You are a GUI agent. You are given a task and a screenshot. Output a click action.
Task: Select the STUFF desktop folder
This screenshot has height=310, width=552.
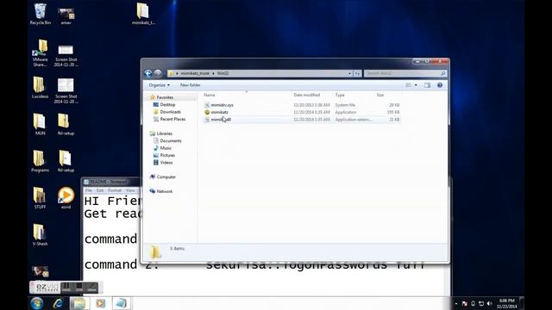(x=40, y=198)
